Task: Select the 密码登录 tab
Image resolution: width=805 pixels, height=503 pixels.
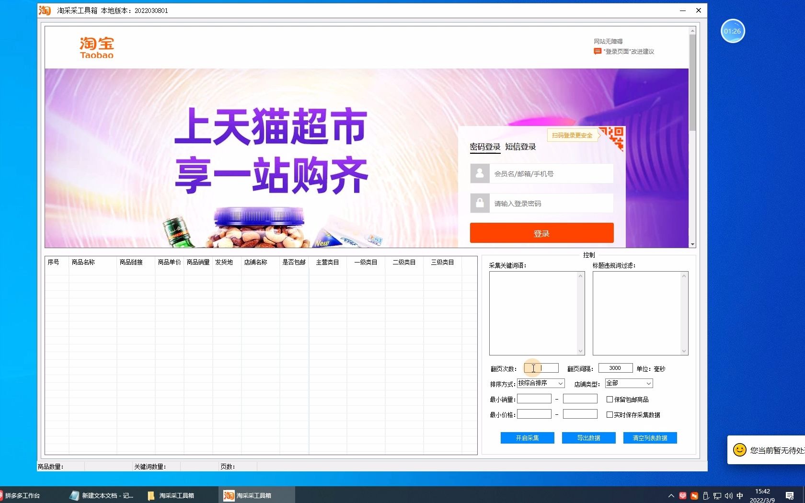Action: (485, 147)
